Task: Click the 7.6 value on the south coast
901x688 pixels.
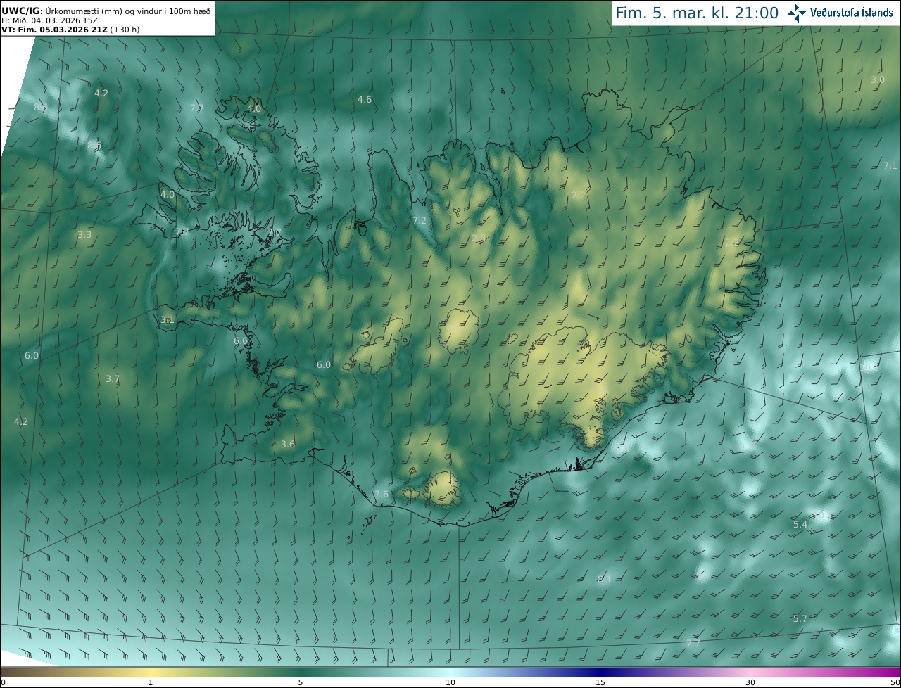Action: tap(382, 495)
